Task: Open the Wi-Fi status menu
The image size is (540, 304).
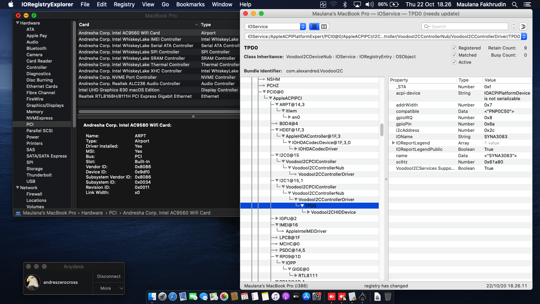Action: (x=334, y=4)
